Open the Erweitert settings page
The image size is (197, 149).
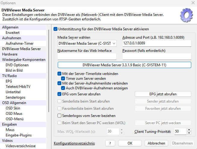23,33
